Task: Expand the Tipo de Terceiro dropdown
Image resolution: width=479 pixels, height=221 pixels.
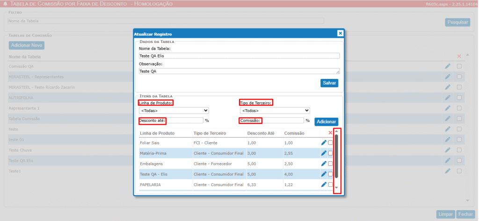Action: point(275,111)
